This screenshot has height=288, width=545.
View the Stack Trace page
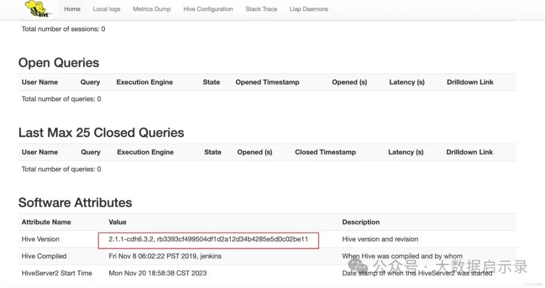point(261,9)
